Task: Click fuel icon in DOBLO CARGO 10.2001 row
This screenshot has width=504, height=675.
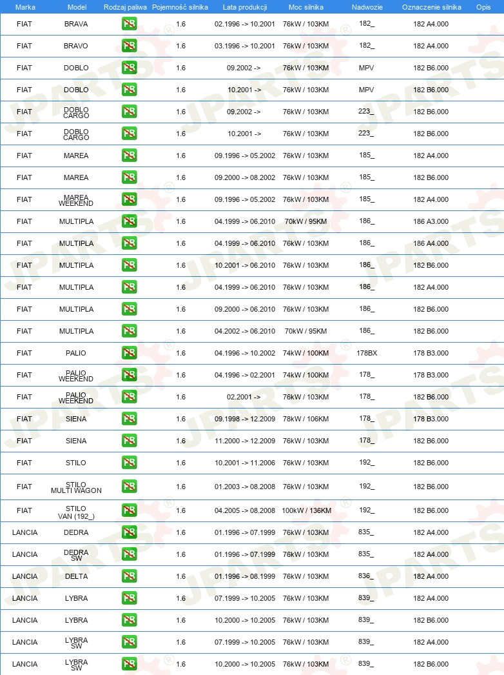Action: (129, 134)
